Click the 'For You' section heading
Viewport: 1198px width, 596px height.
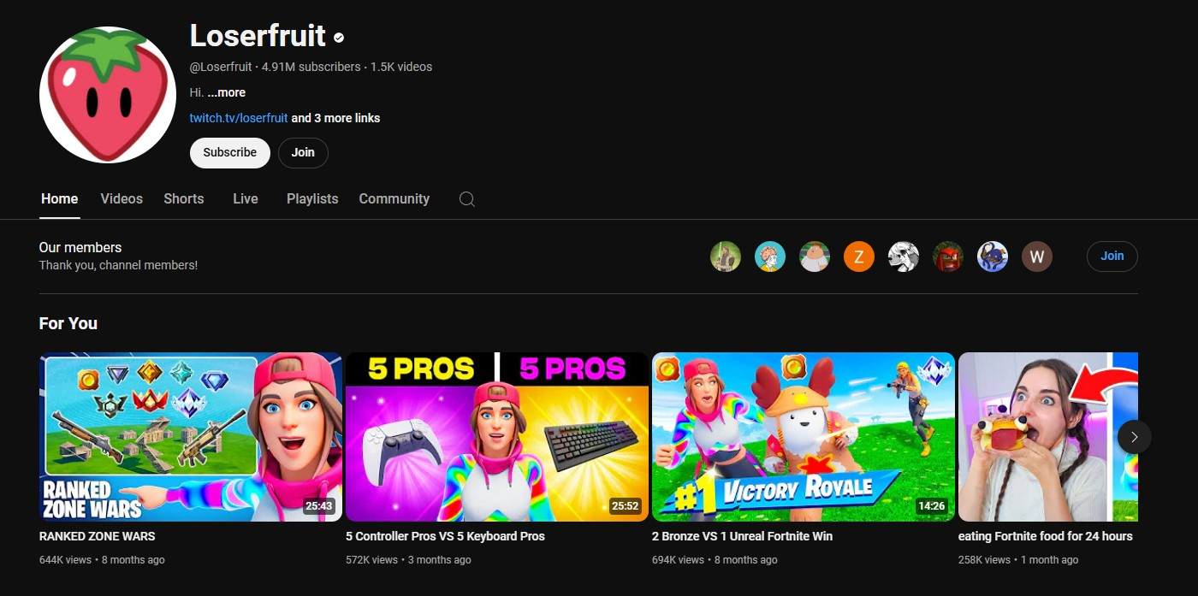tap(68, 323)
